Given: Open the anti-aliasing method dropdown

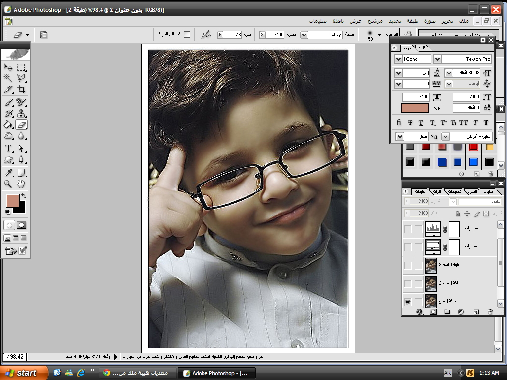Looking at the screenshot, I should tap(400, 136).
